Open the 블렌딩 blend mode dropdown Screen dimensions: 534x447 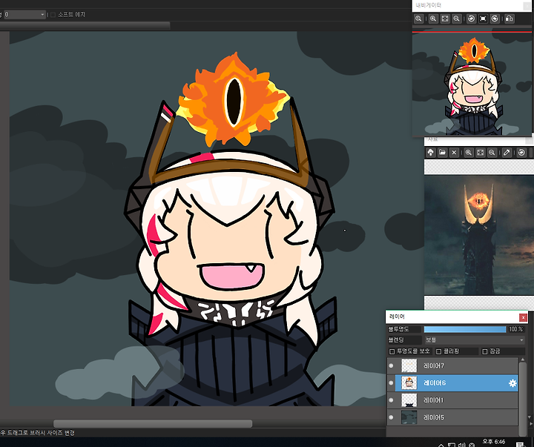474,340
